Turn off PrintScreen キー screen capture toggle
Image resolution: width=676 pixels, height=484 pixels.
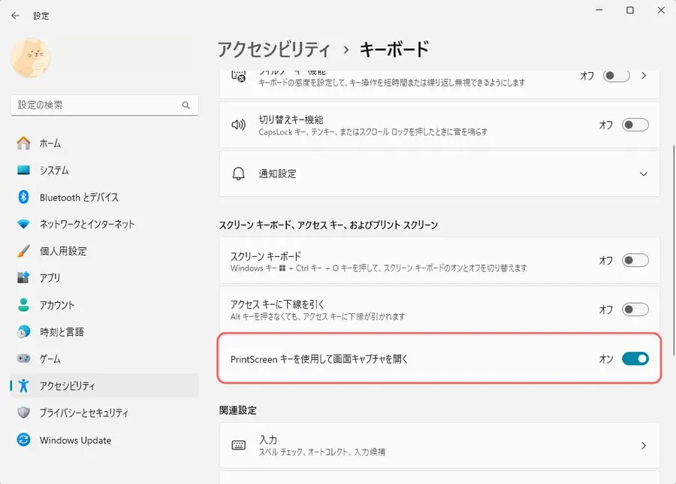tap(635, 358)
